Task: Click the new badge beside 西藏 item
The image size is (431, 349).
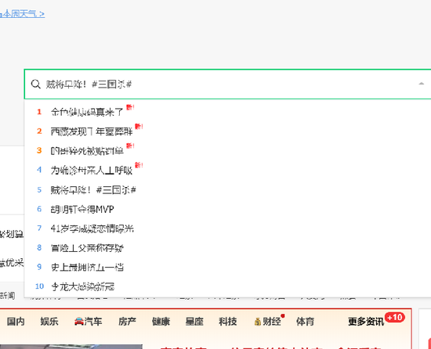Action: [139, 127]
